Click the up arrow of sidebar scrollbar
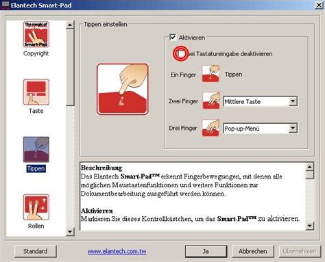The height and width of the screenshot is (262, 325). (70, 25)
